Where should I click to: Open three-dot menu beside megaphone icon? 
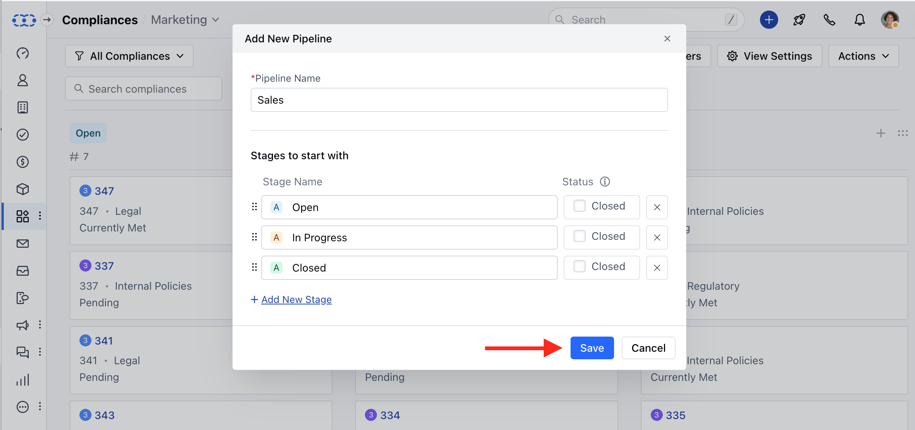40,325
